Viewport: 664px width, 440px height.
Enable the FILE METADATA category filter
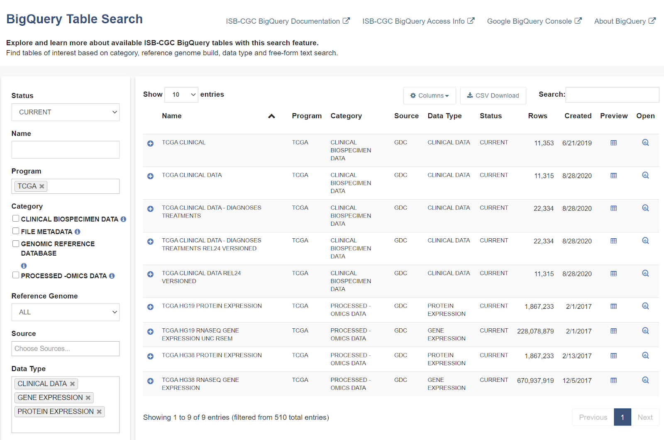tap(16, 231)
